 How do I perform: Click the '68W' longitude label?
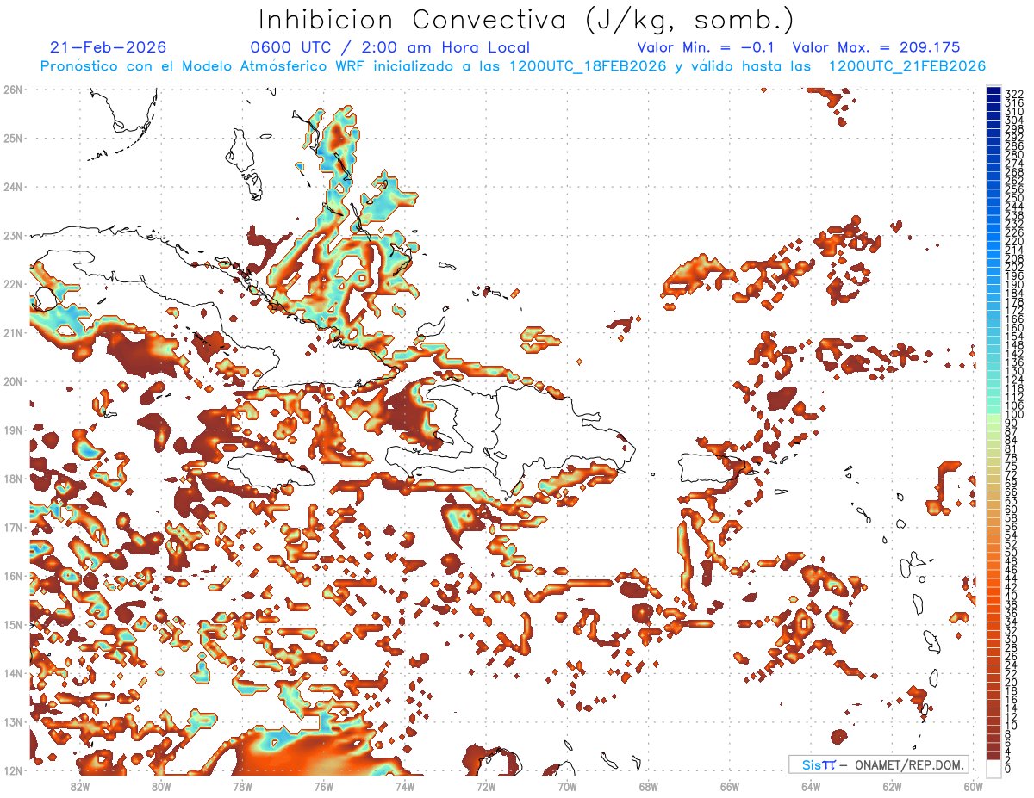click(648, 786)
